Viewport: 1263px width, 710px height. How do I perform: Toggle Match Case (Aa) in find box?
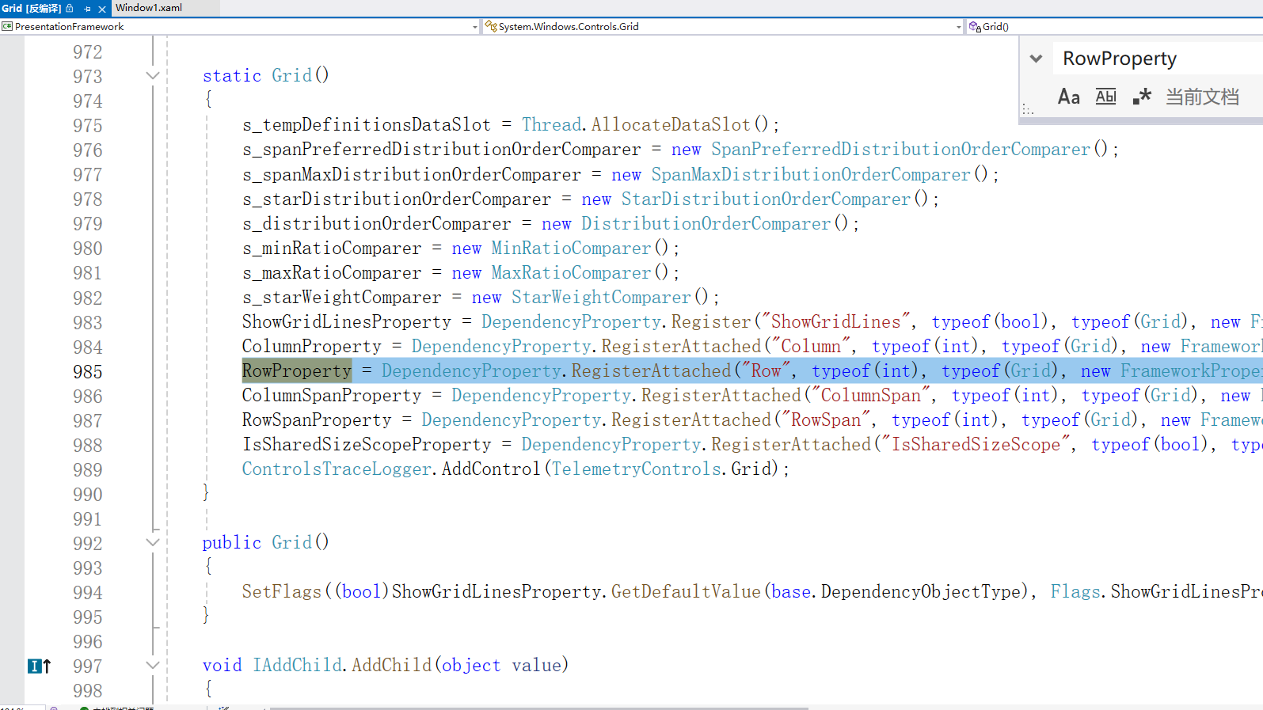(x=1068, y=97)
